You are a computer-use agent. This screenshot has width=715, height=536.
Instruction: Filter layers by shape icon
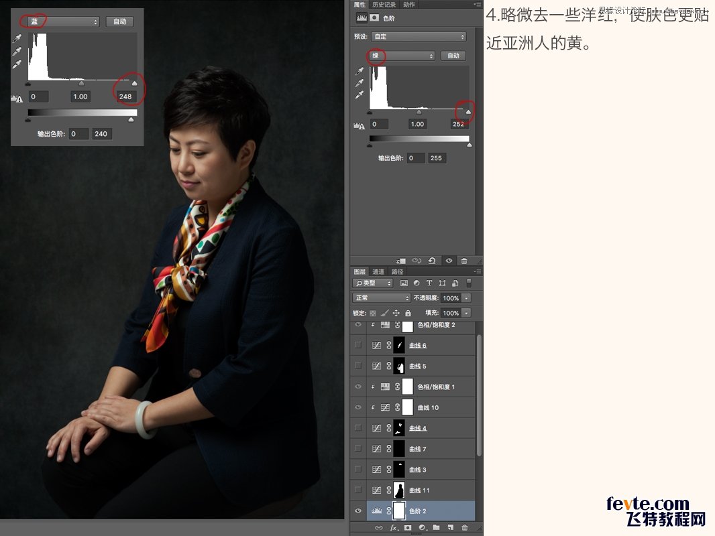[442, 283]
